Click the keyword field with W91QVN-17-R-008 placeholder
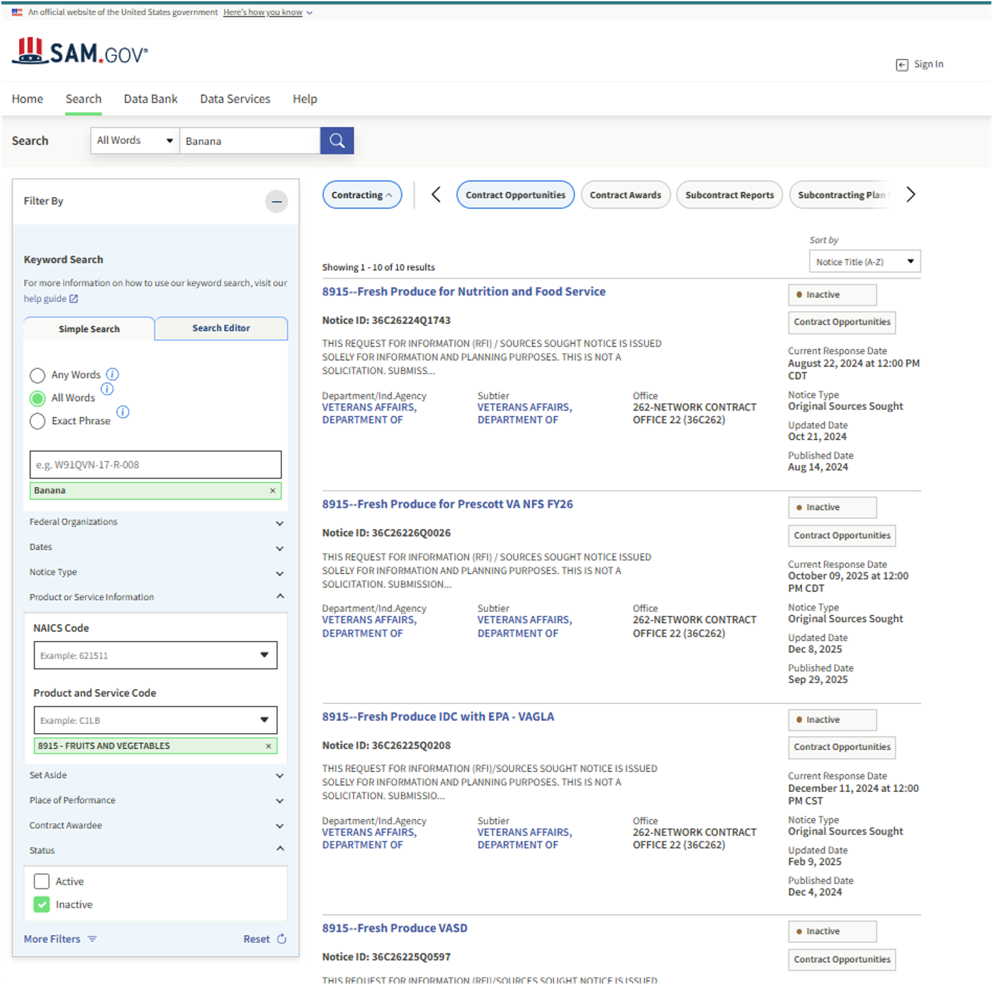Image resolution: width=992 pixels, height=984 pixels. (x=155, y=464)
